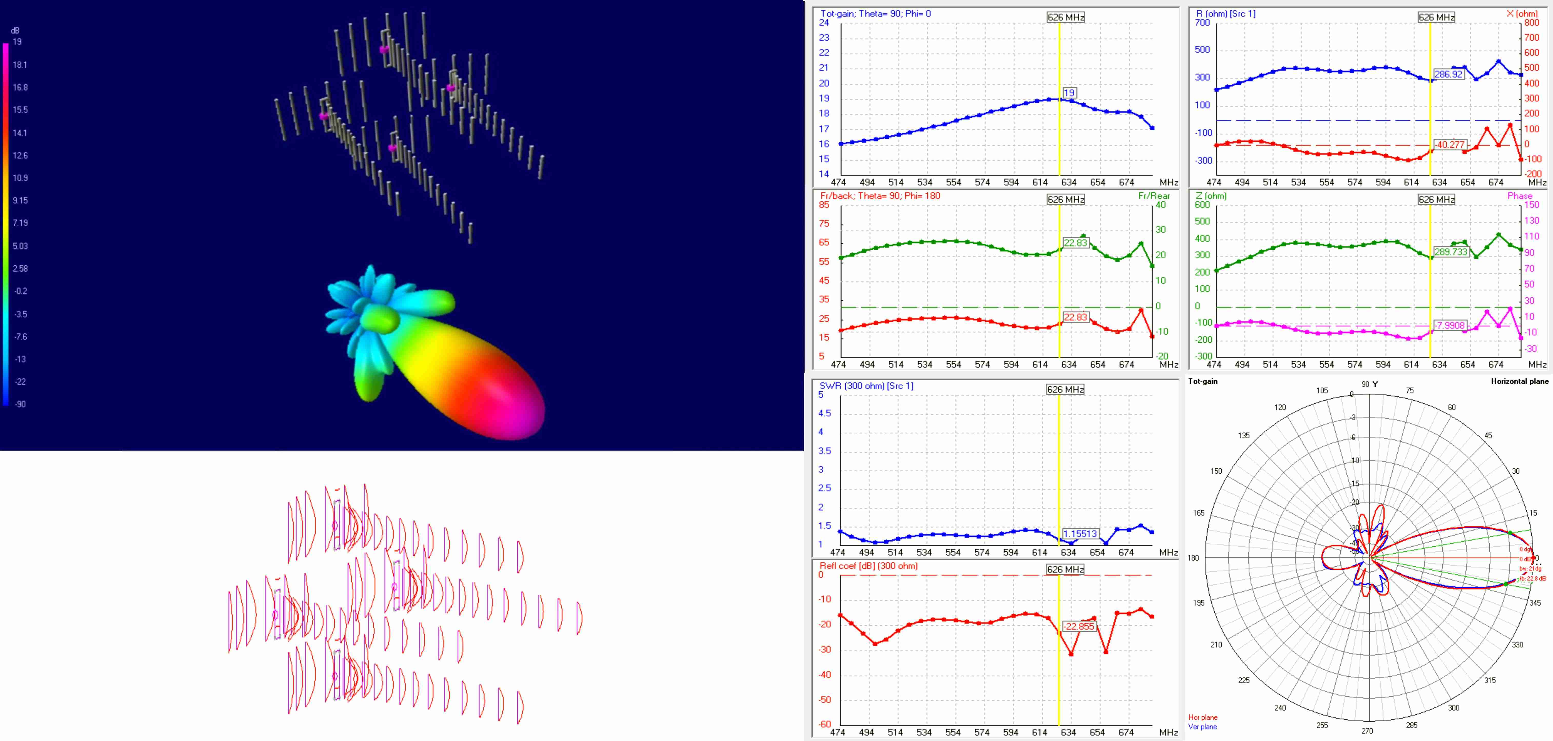Viewport: 1553px width, 741px height.
Task: Click the 'Fr/back; Theta= 90; Phi= 180' title
Action: tap(880, 196)
